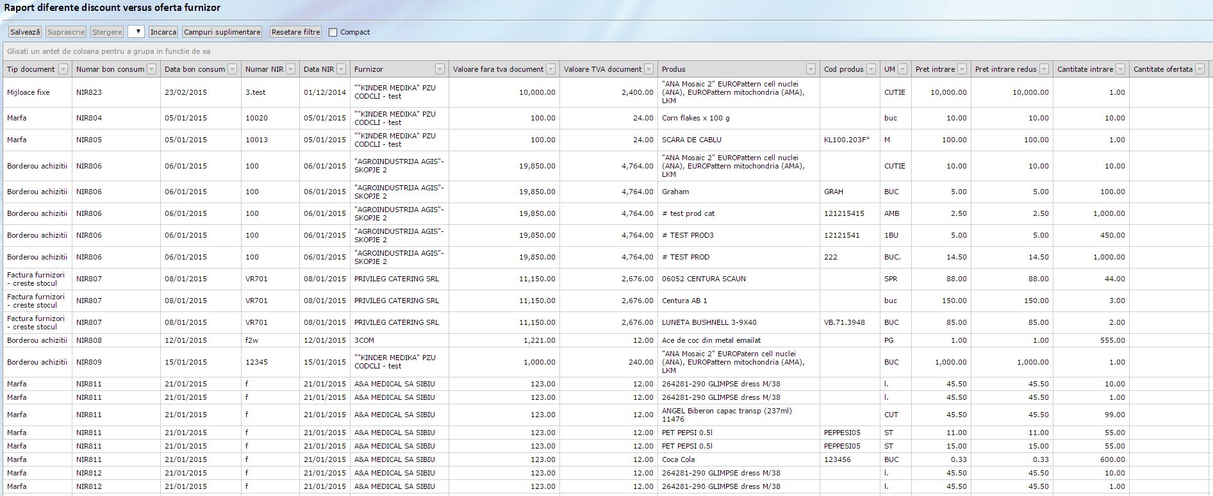Open Campuri suplimentare options
The width and height of the screenshot is (1213, 496).
point(222,32)
